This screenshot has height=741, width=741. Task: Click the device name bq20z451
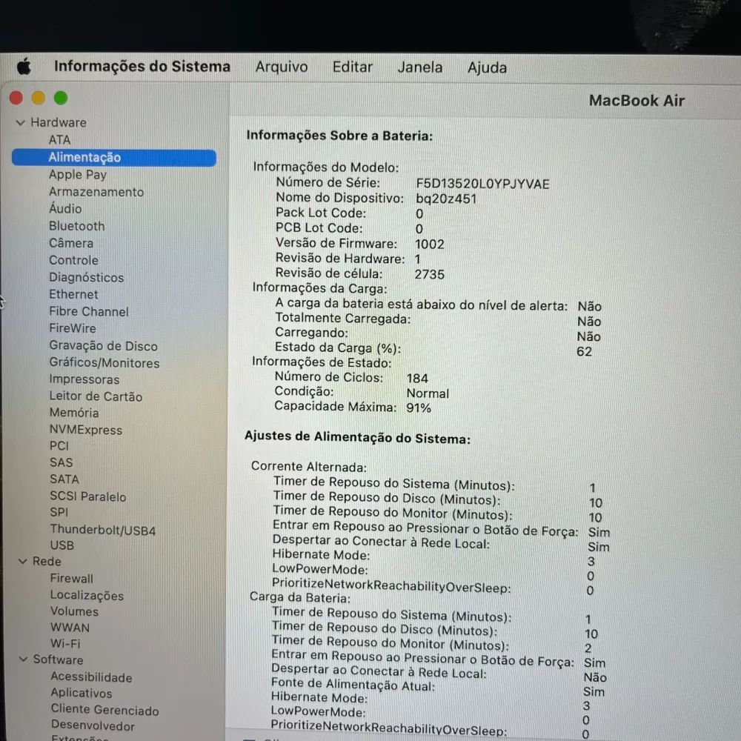click(446, 199)
